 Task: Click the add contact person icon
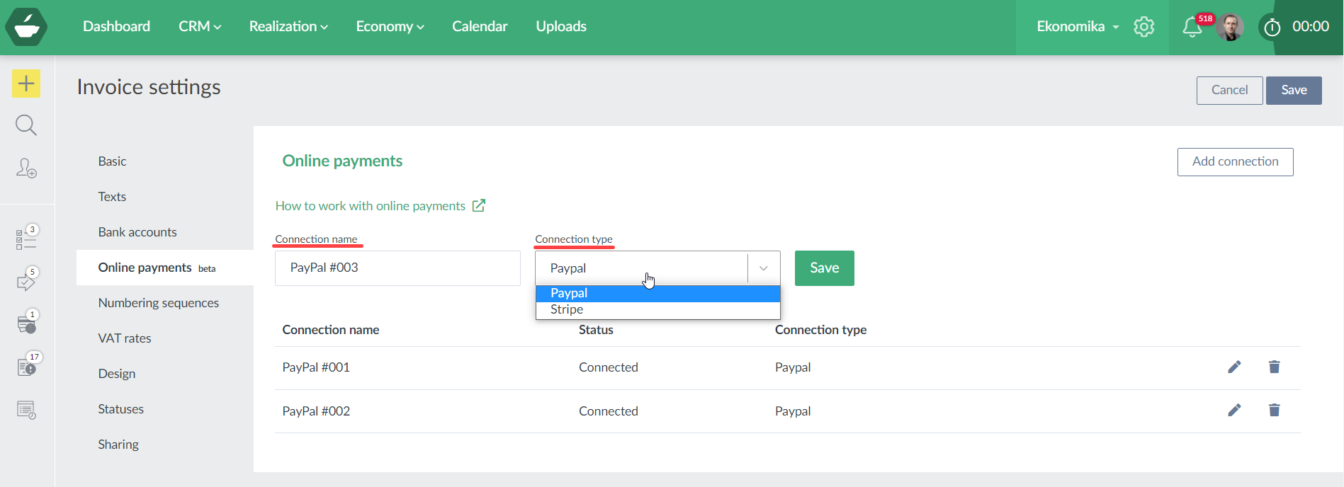tap(26, 168)
